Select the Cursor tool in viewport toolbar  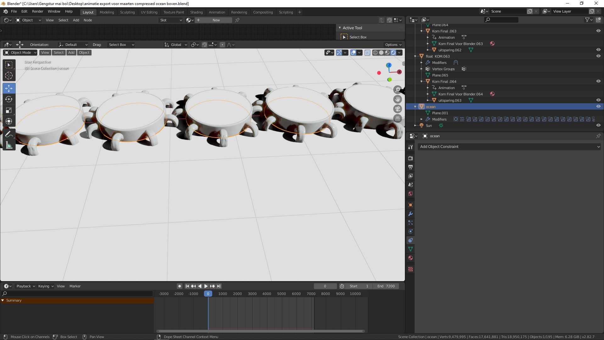[x=9, y=76]
